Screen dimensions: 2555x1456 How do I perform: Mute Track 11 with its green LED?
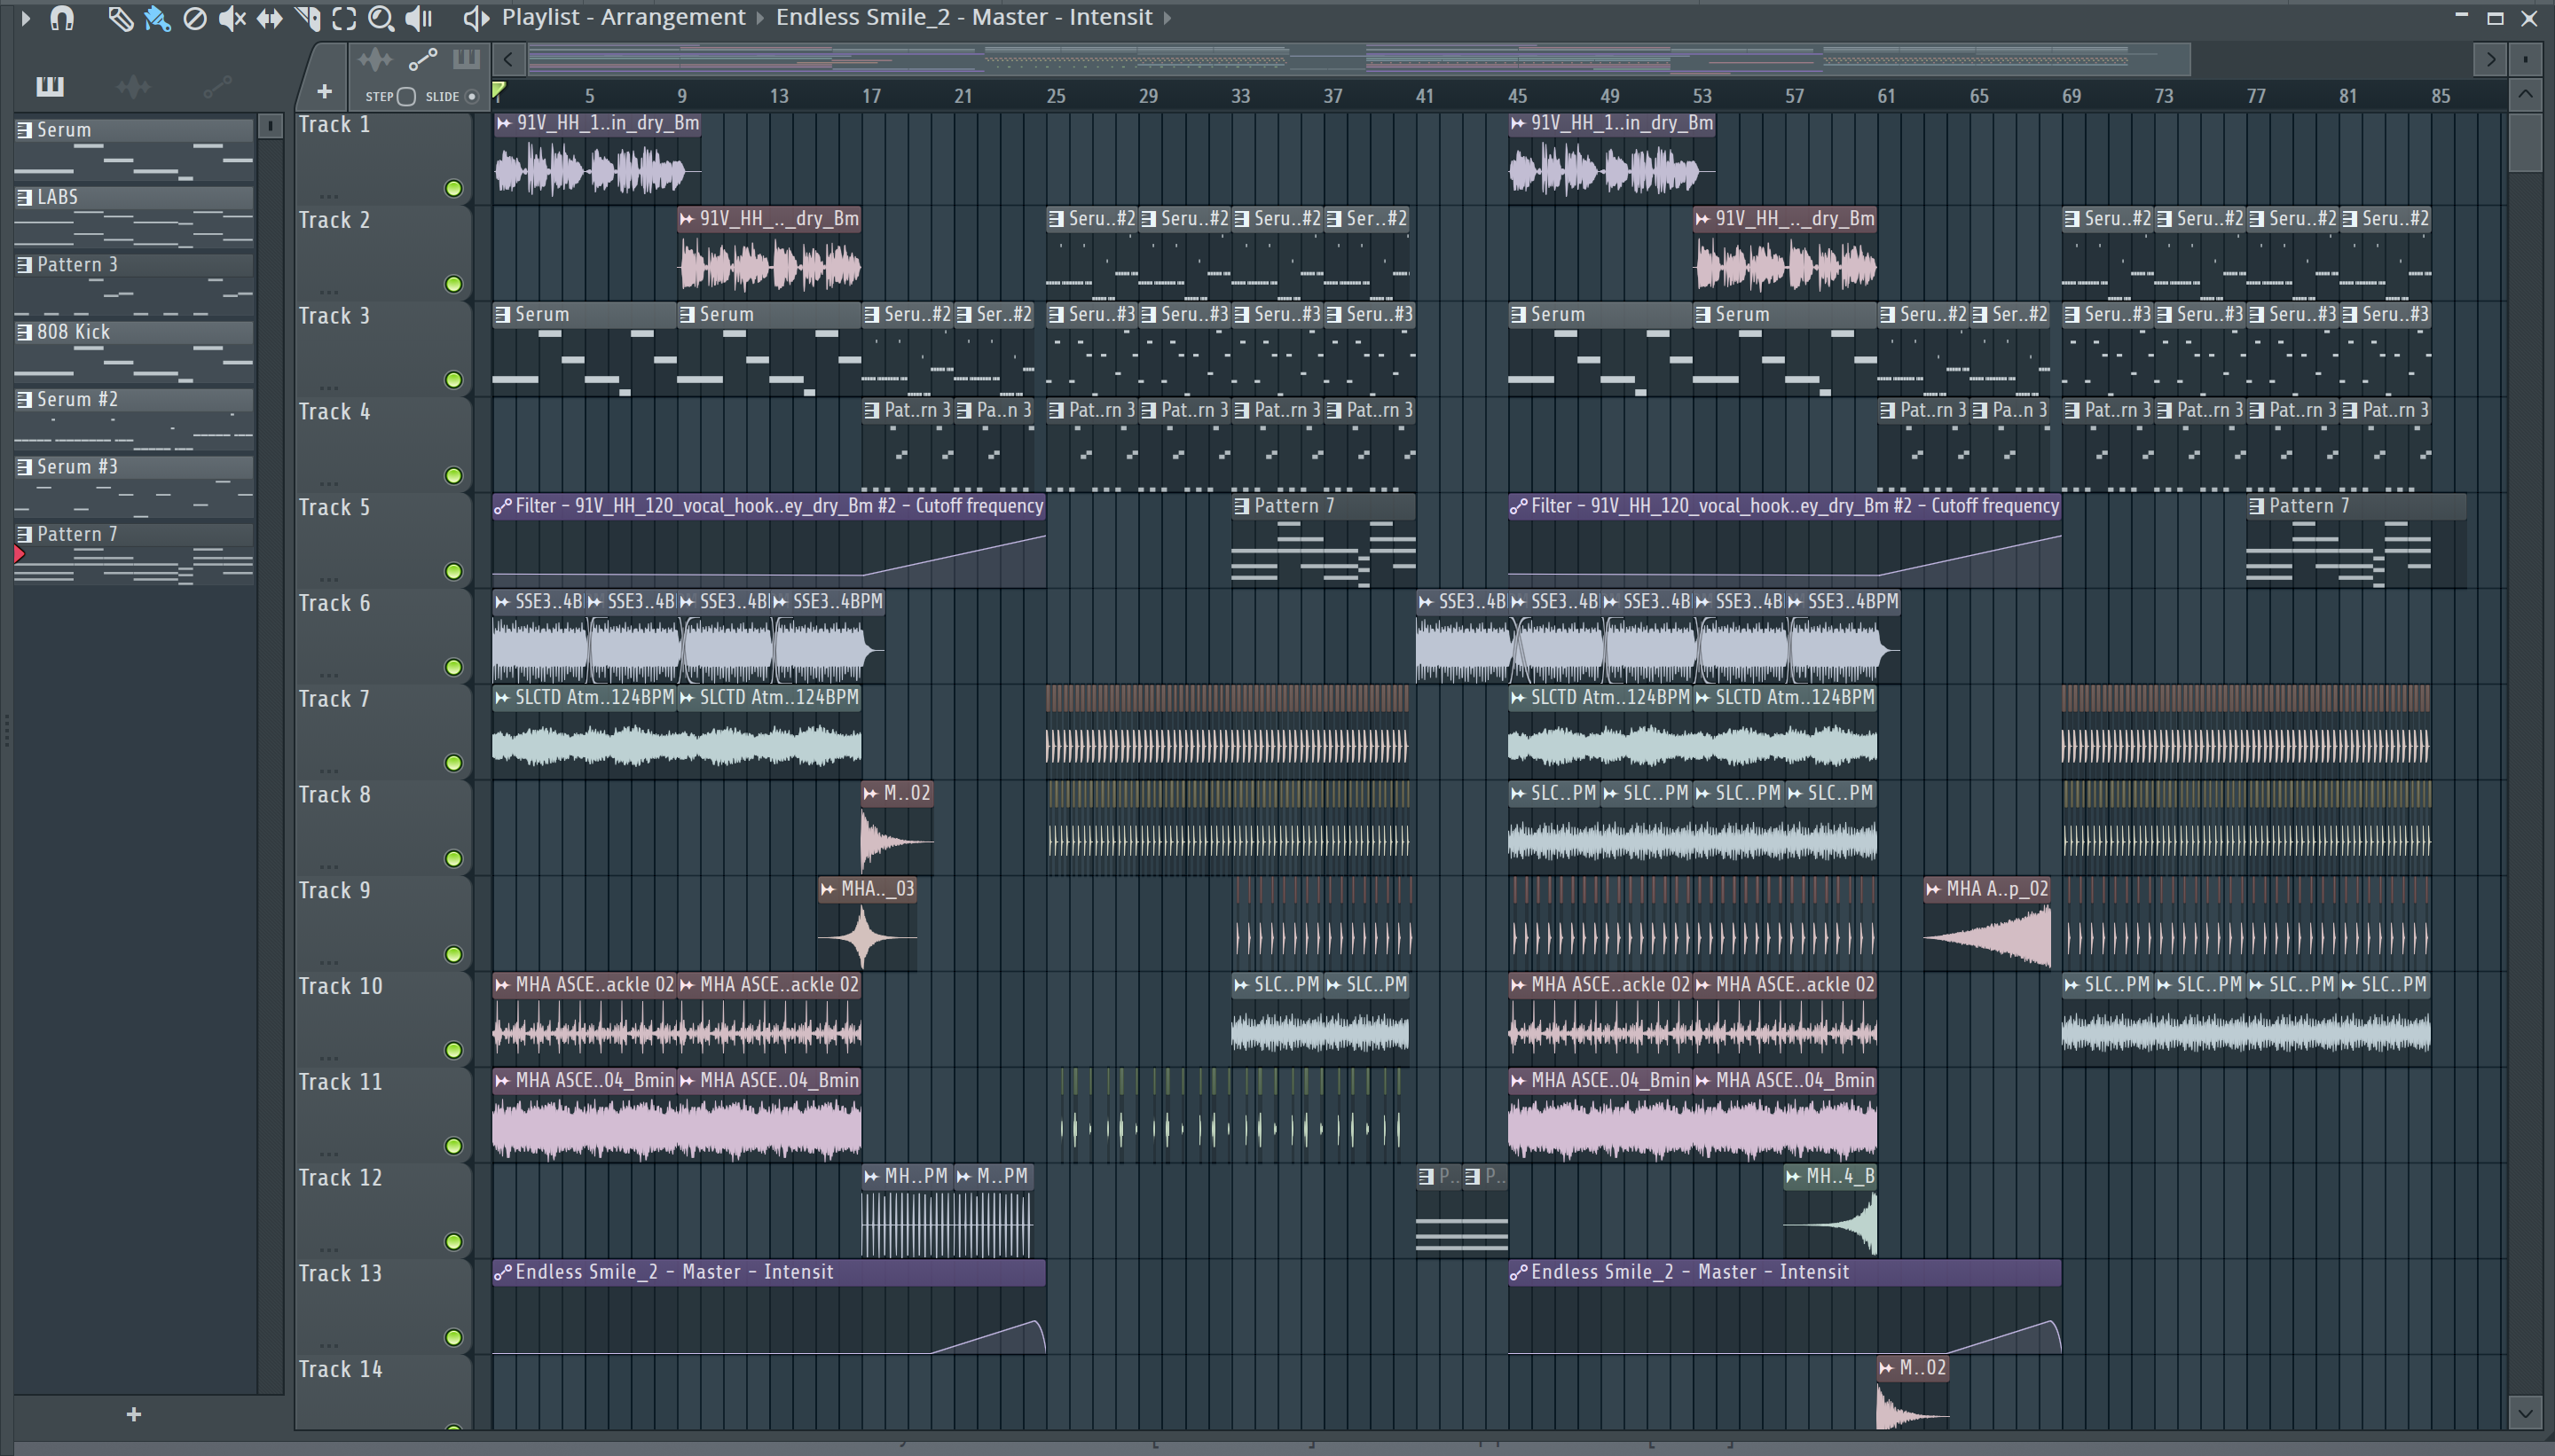(x=453, y=1146)
